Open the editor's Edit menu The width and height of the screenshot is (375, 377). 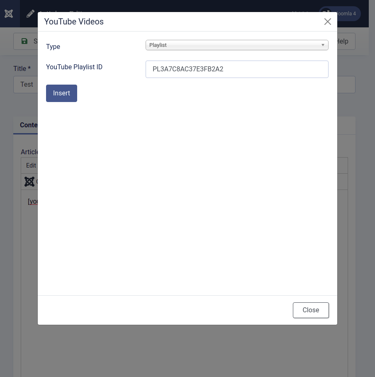point(31,165)
